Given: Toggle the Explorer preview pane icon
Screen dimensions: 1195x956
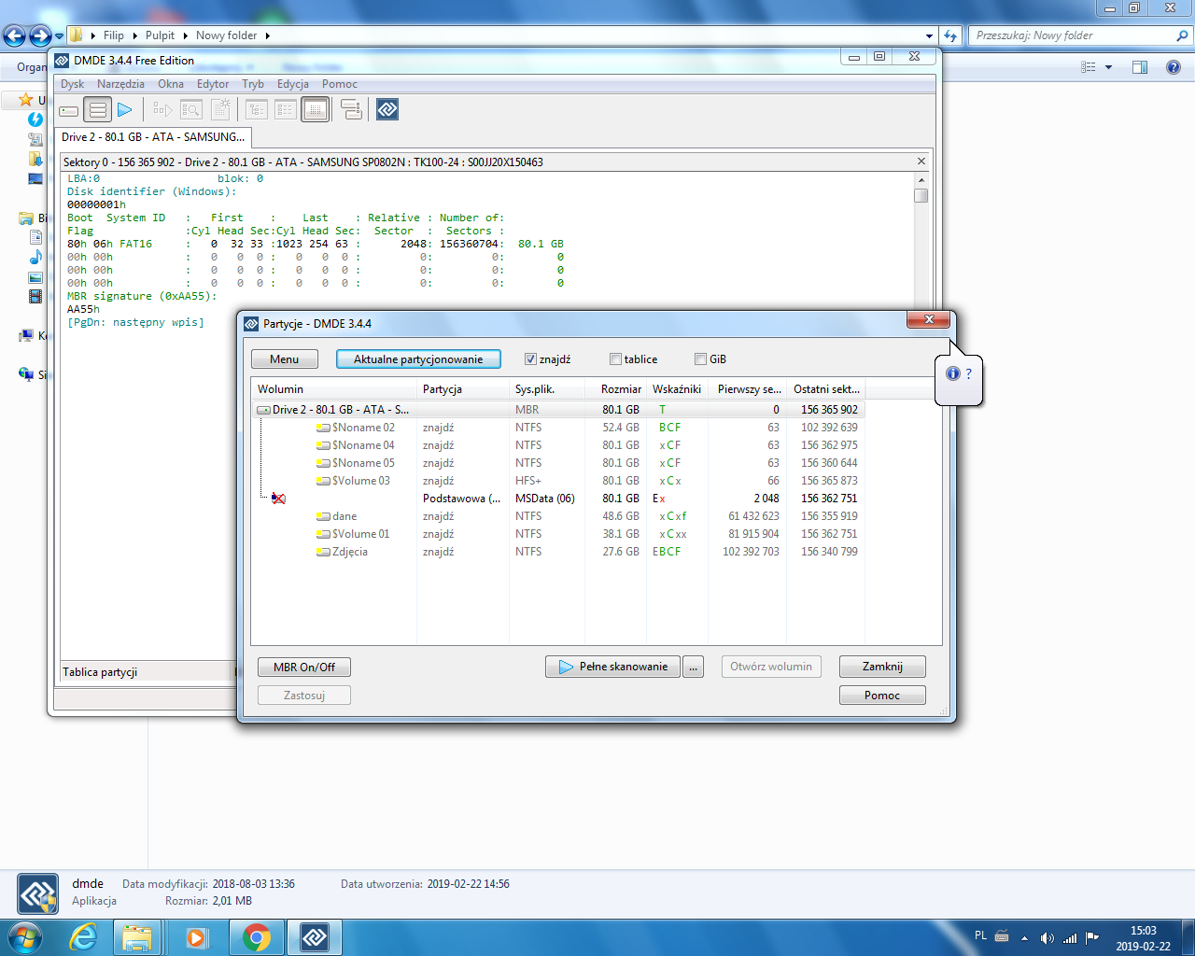Looking at the screenshot, I should click(x=1140, y=67).
